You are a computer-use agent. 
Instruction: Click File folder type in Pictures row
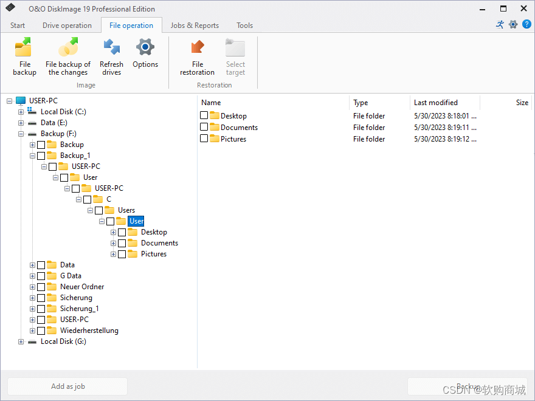(x=369, y=139)
